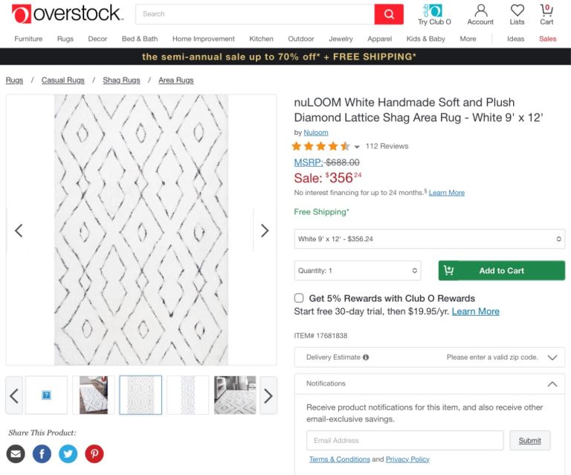
Task: Click the Email Address input field
Action: 405,441
